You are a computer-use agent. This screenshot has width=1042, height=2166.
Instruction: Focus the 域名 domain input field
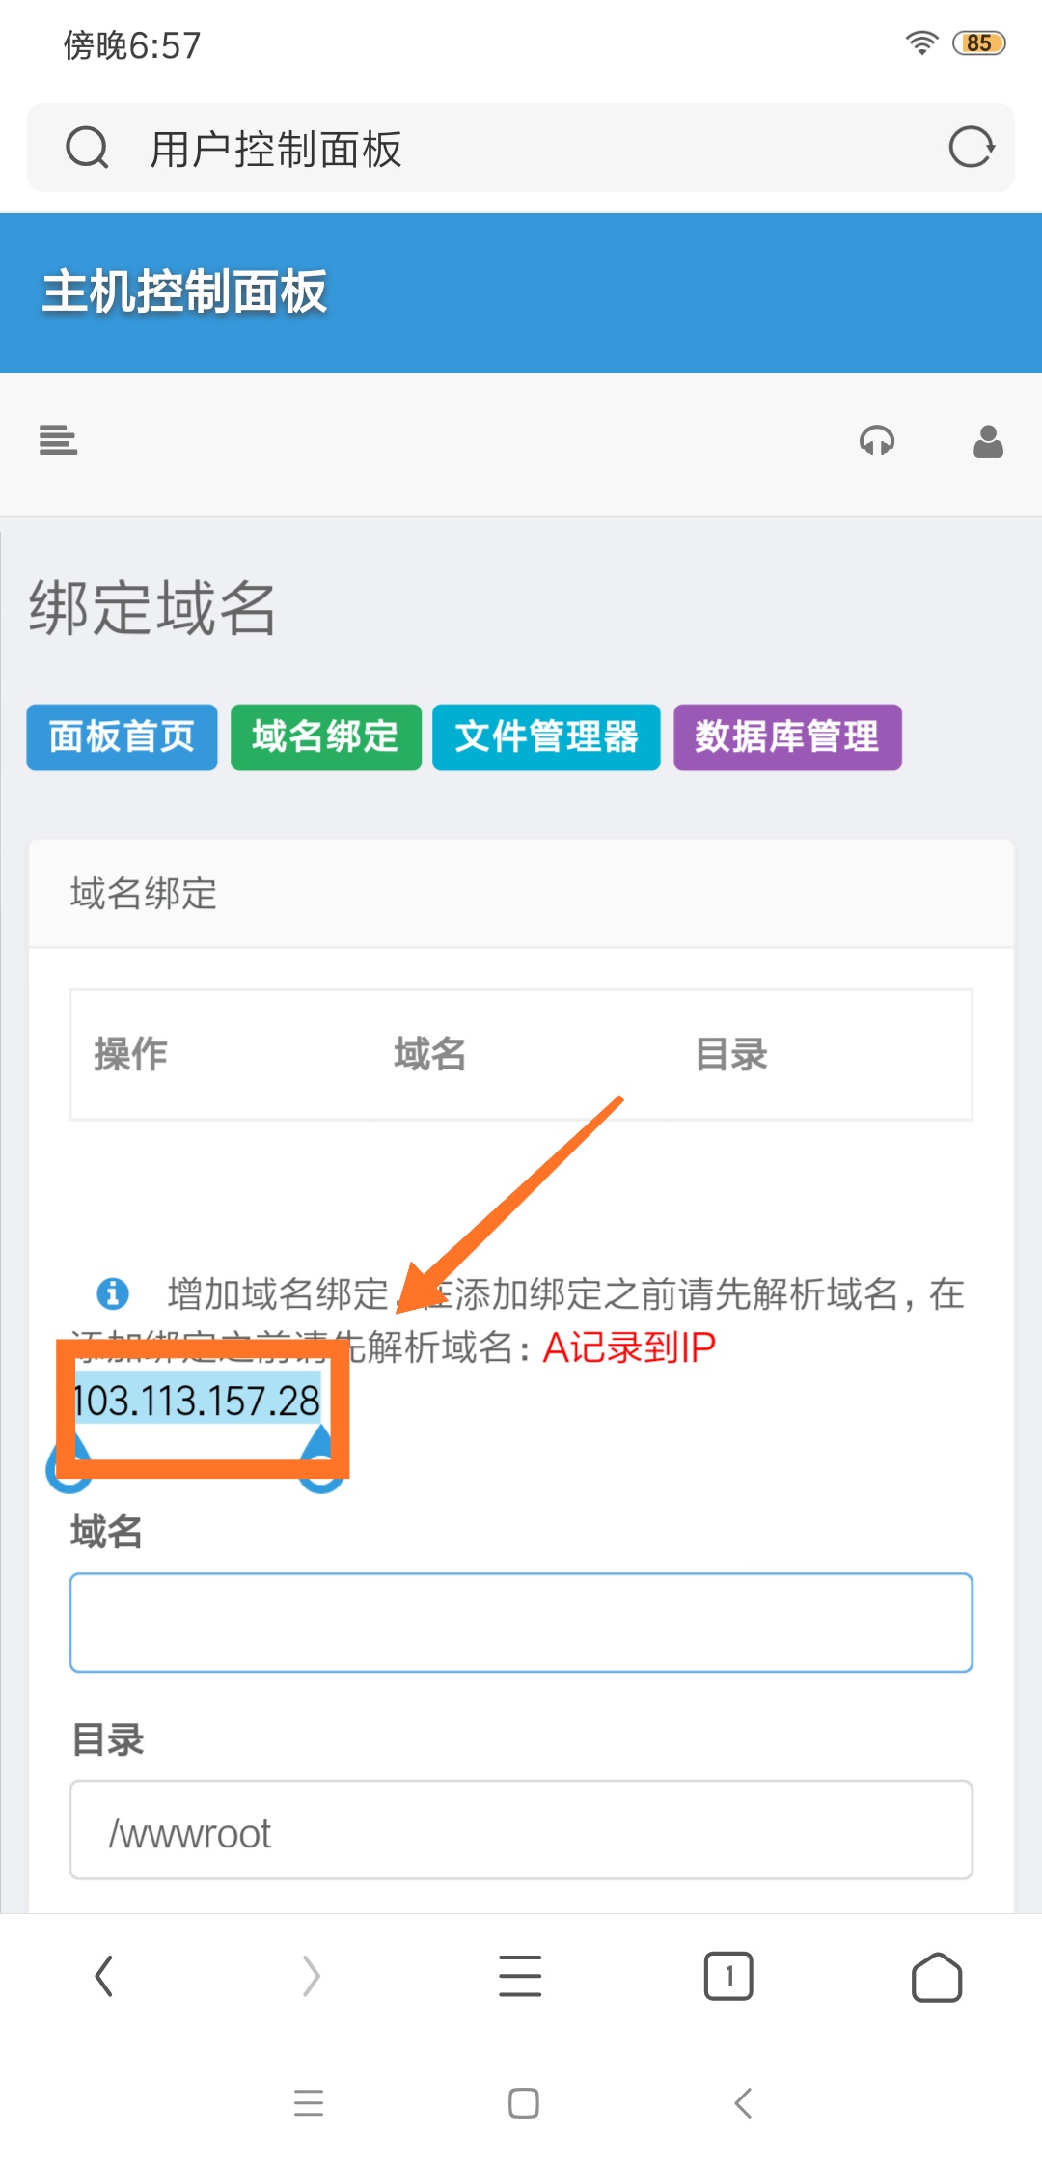(x=521, y=1623)
